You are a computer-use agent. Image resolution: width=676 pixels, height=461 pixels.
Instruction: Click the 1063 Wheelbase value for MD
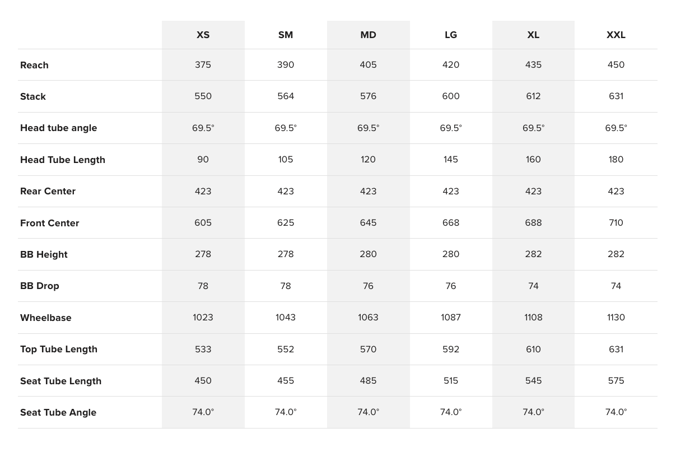click(x=368, y=317)
